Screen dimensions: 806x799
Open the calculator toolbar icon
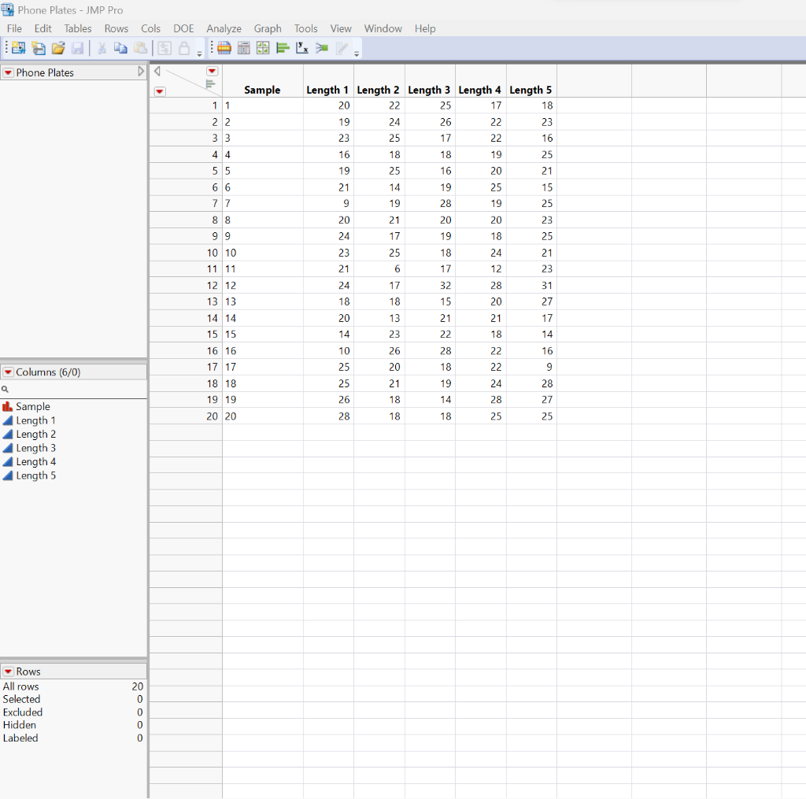pos(242,48)
